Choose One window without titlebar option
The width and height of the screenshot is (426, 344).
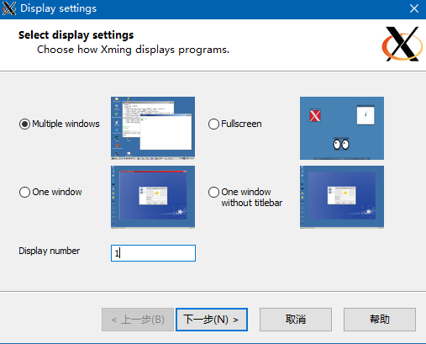213,192
